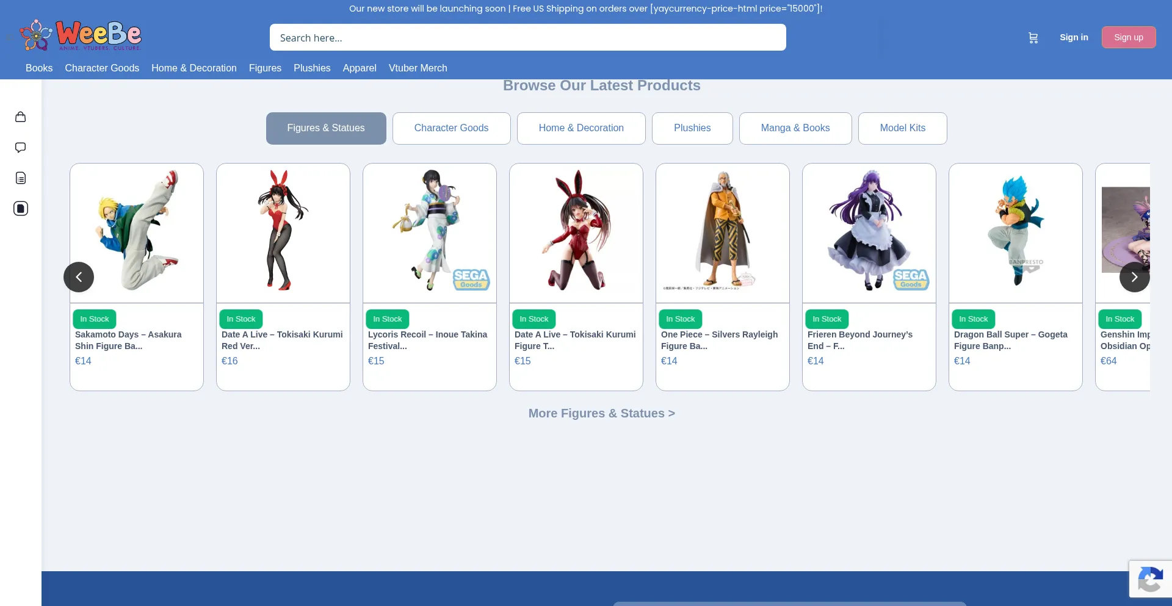The height and width of the screenshot is (606, 1172).
Task: Click More Figures & Statues link
Action: pos(602,413)
